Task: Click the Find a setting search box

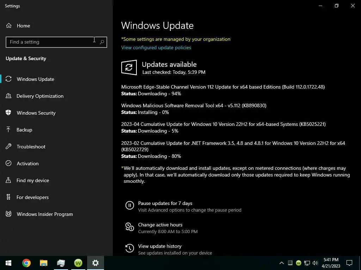Action: pos(56,42)
